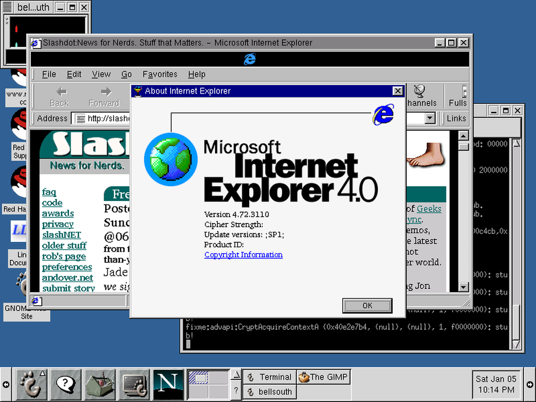Click the browser scrollbar down arrow

[463, 287]
